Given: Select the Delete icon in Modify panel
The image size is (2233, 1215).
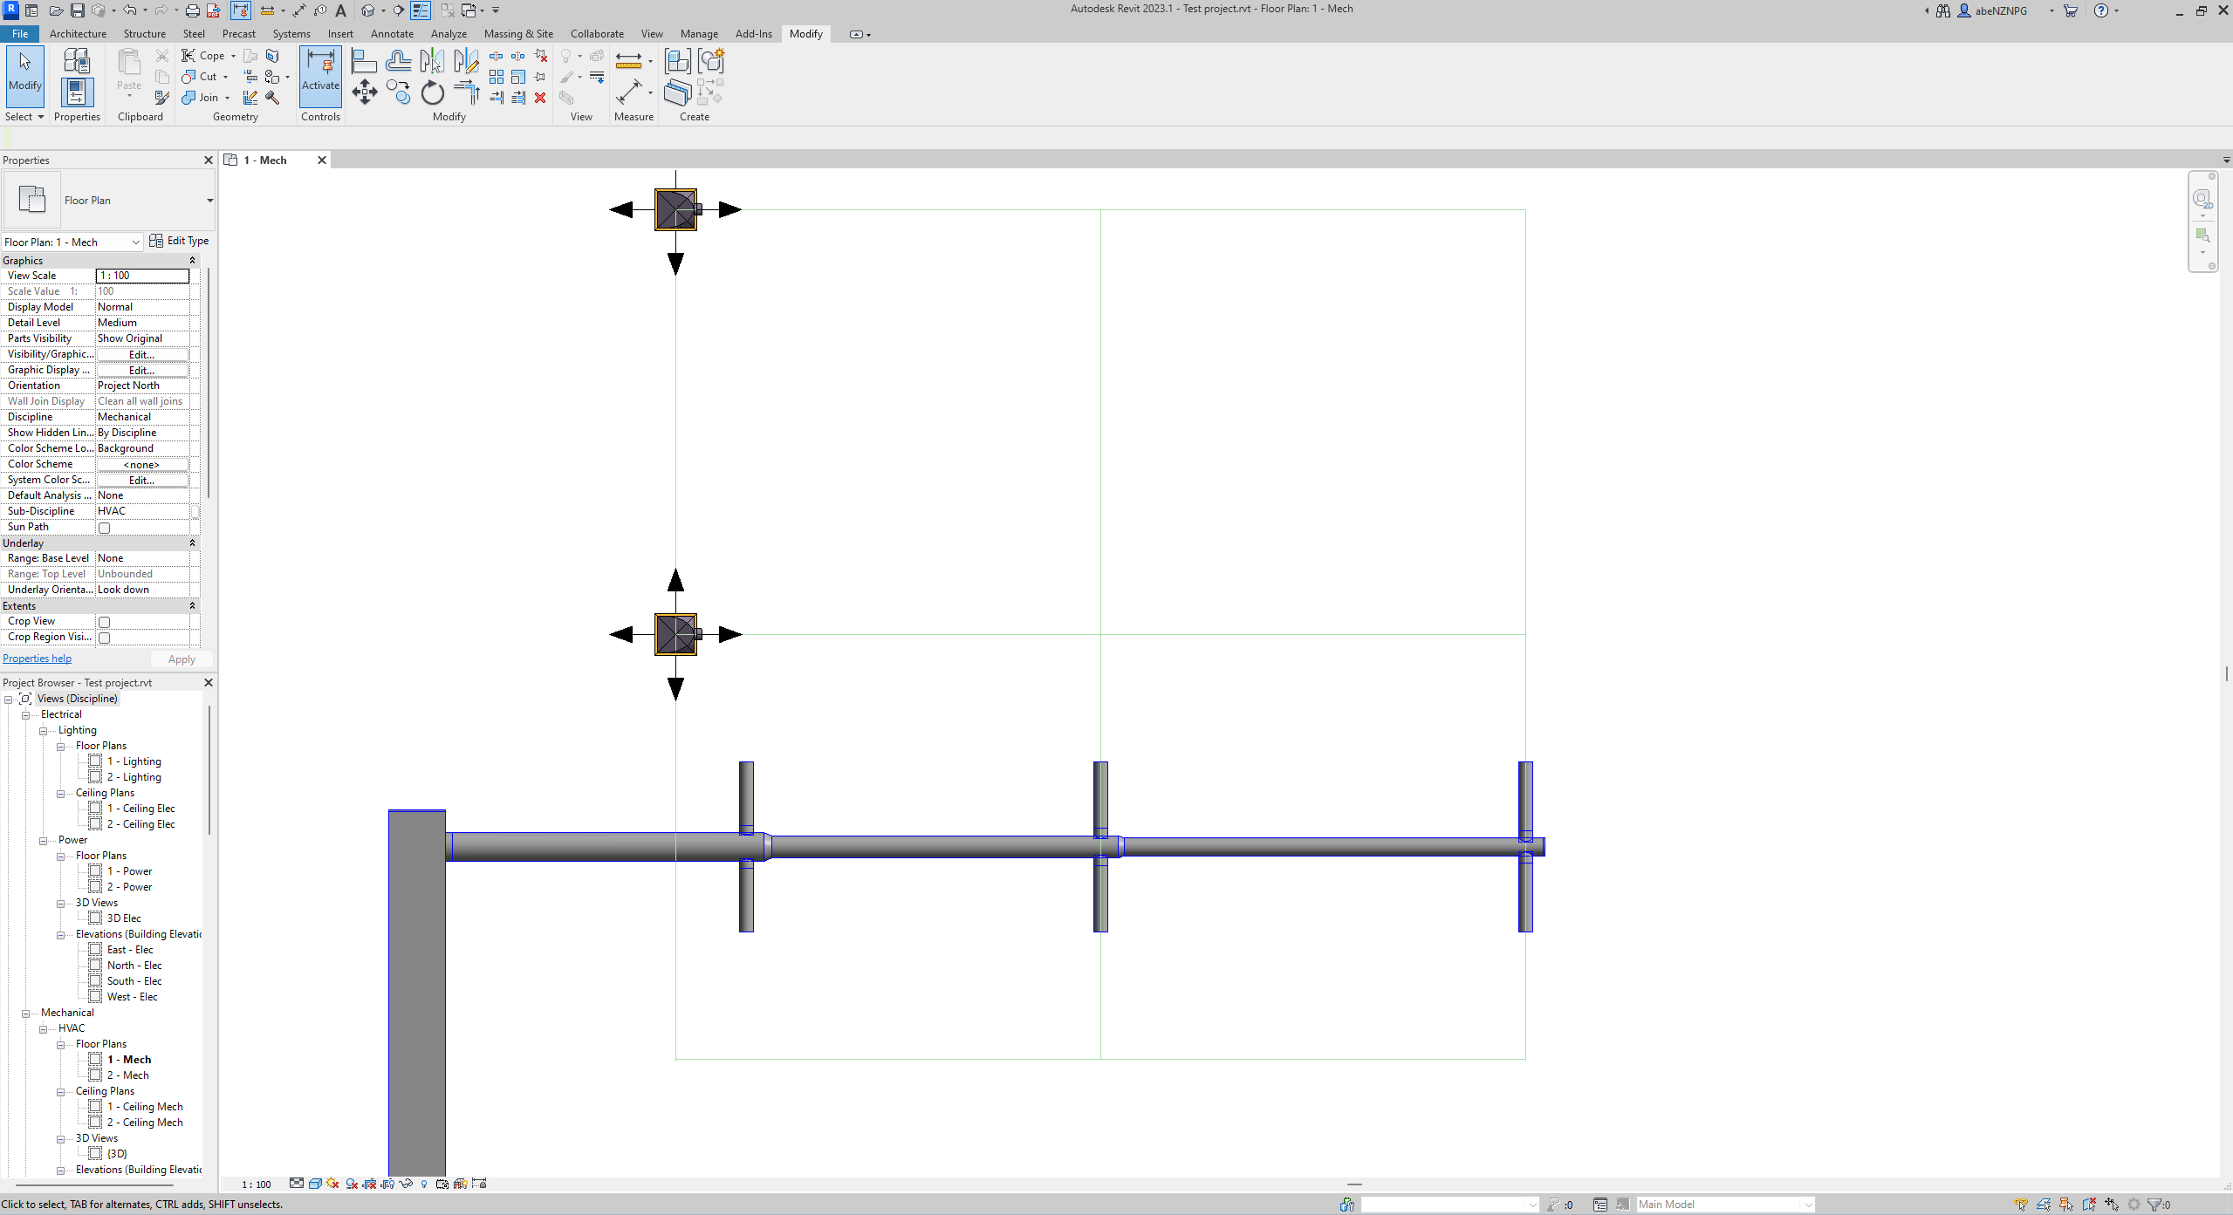Looking at the screenshot, I should [540, 99].
